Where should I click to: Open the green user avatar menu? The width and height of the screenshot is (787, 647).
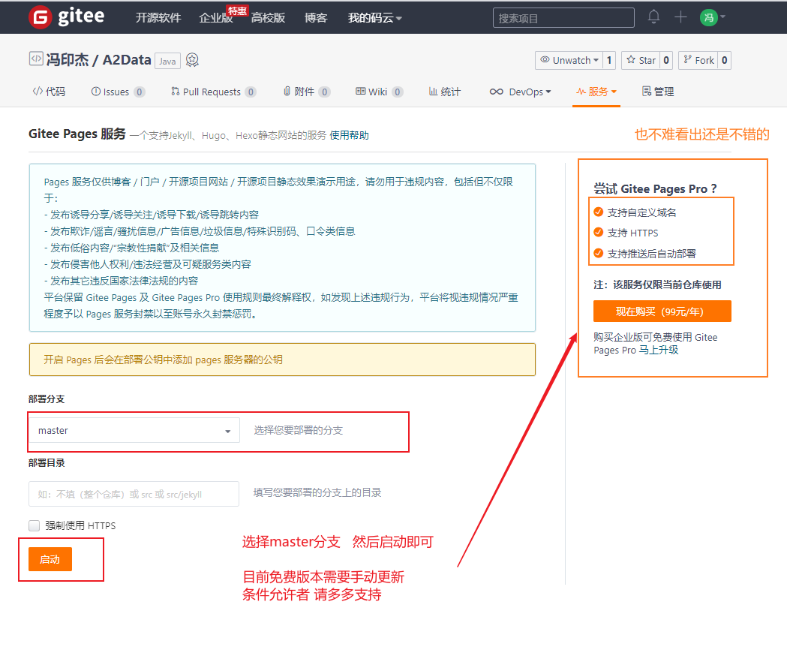(708, 17)
